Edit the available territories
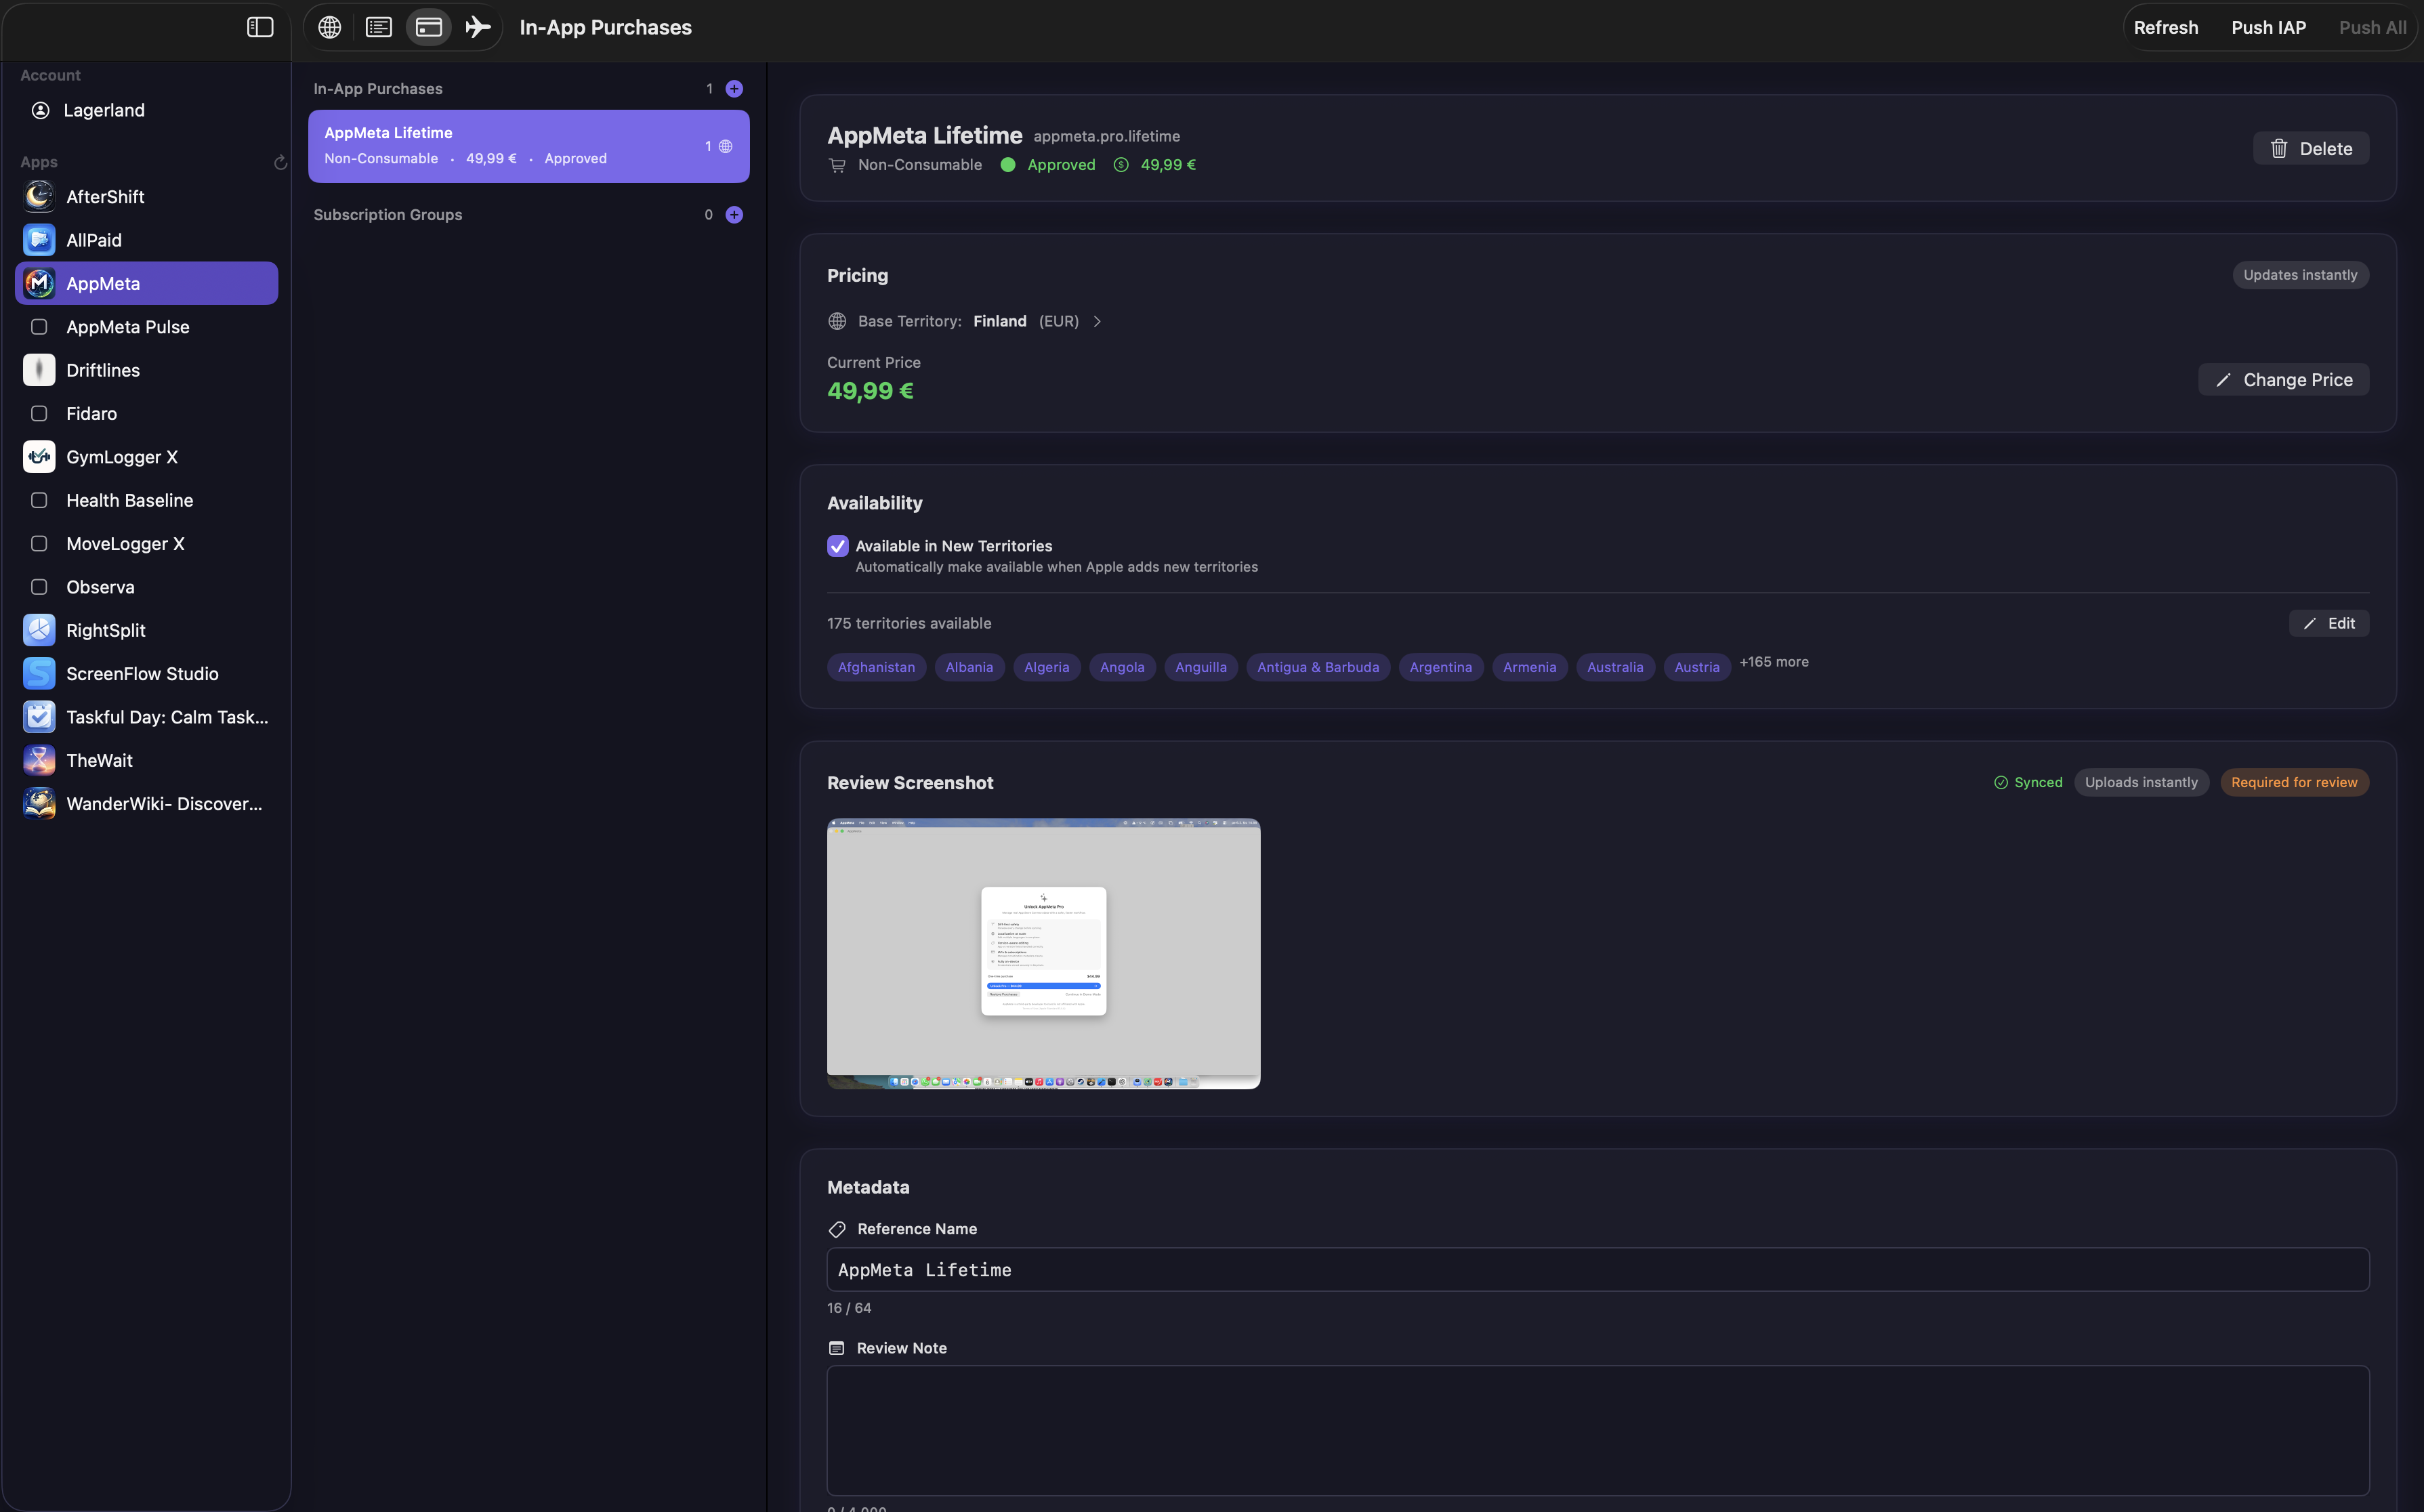This screenshot has height=1512, width=2424. (2329, 623)
